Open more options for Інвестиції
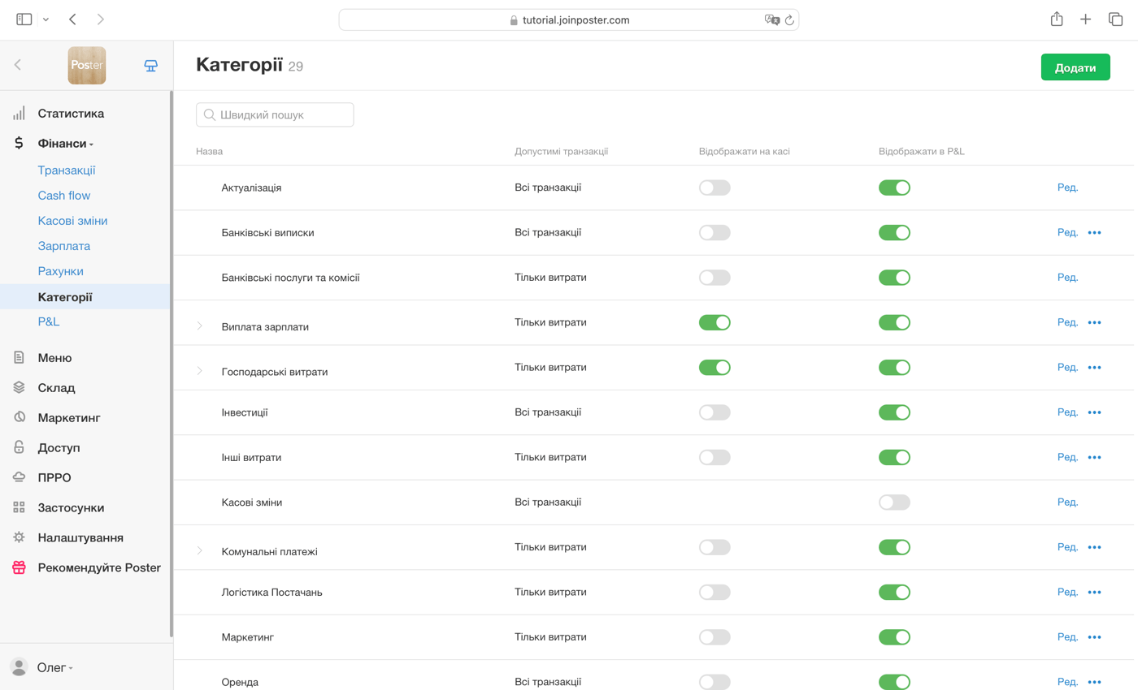The height and width of the screenshot is (690, 1138). pyautogui.click(x=1094, y=412)
